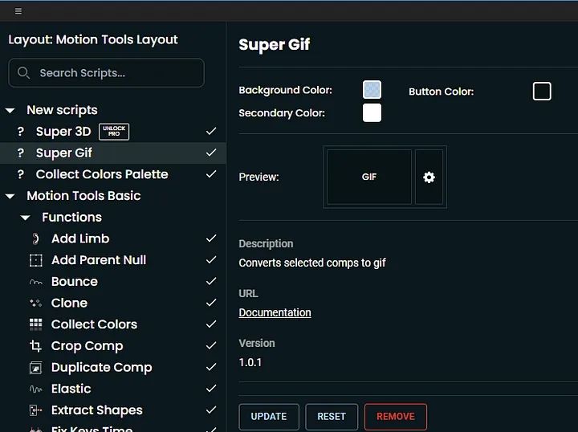
Task: Select the Crop Comp icon
Action: (35, 346)
